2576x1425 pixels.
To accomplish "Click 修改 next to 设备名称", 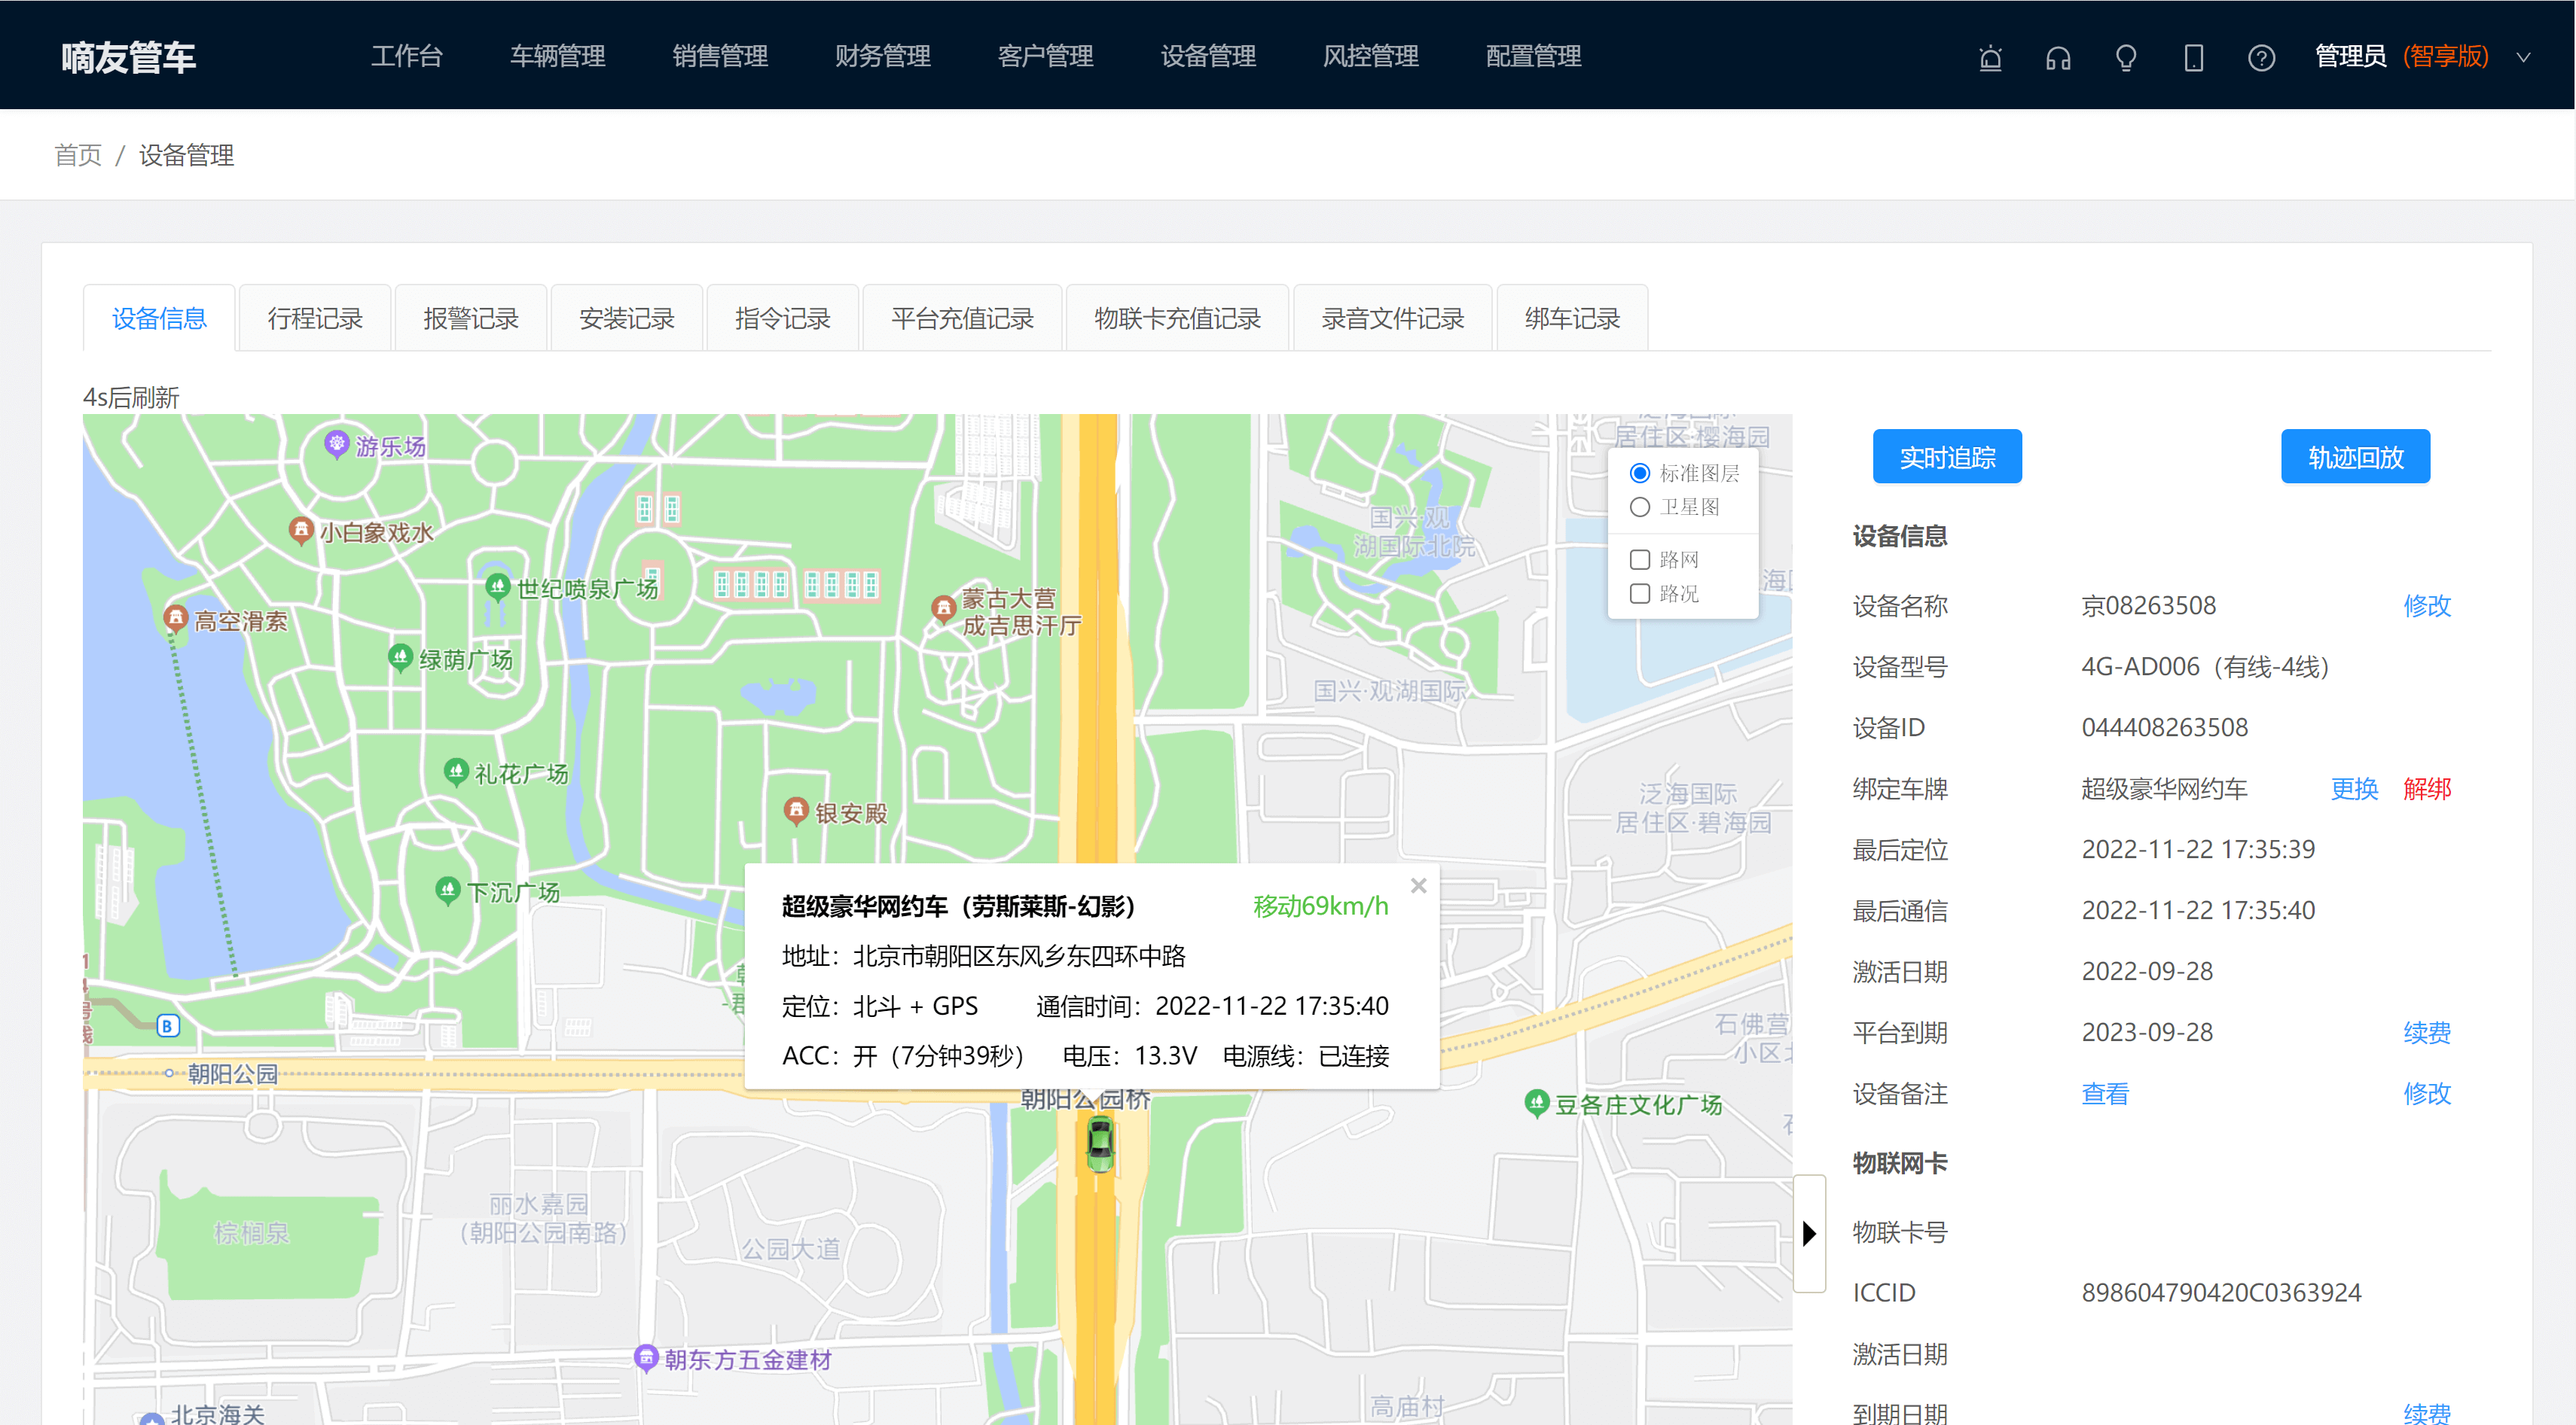I will tap(2427, 605).
